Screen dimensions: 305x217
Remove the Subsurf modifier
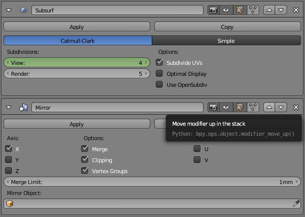(x=296, y=10)
